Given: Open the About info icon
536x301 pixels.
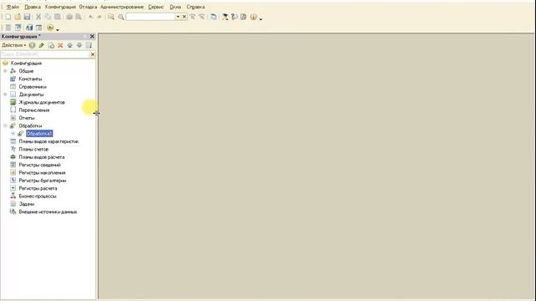Looking at the screenshot, I should pyautogui.click(x=253, y=17).
